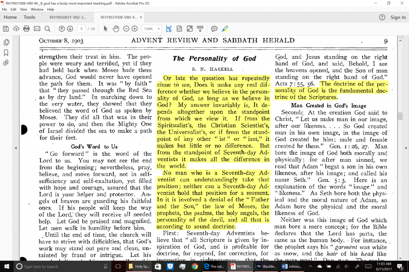The width and height of the screenshot is (409, 272).
Task: Activate the hand pan tool
Action: [116, 29]
